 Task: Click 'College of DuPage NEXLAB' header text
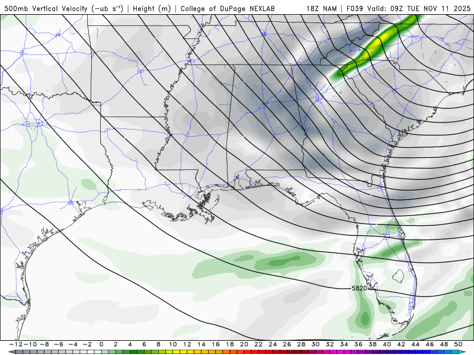coord(228,9)
